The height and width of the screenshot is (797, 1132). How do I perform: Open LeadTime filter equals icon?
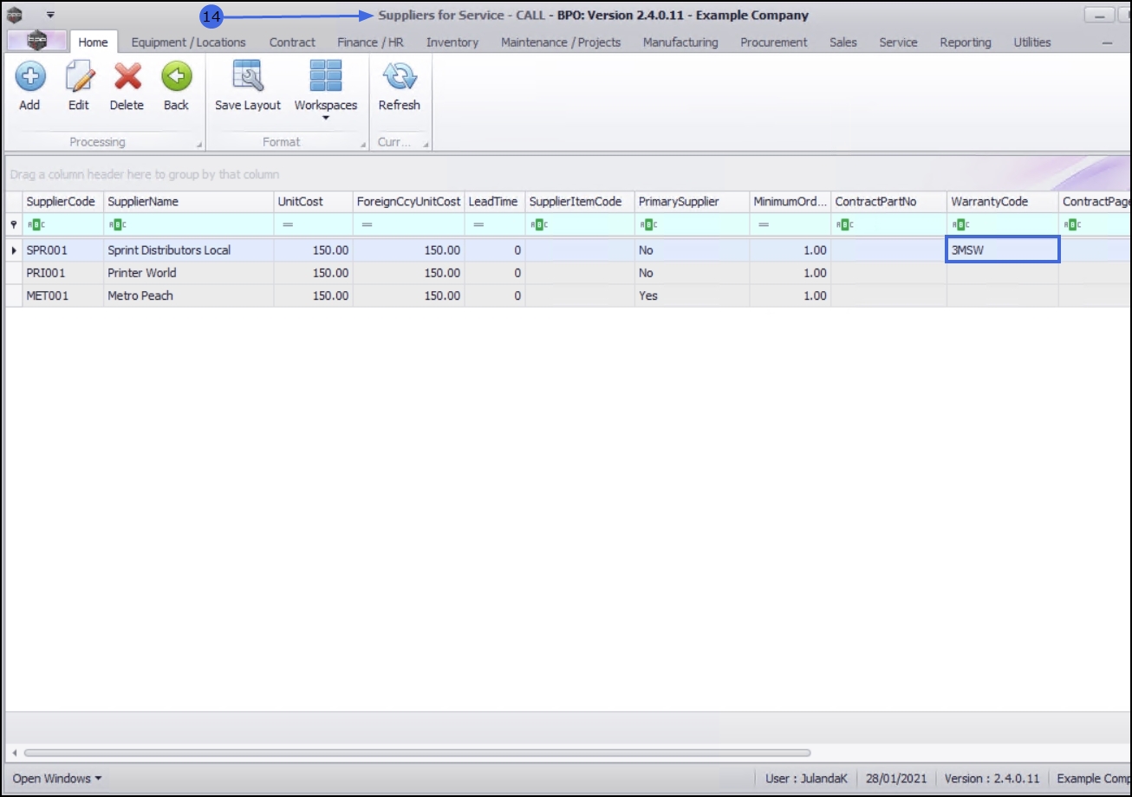click(x=478, y=225)
